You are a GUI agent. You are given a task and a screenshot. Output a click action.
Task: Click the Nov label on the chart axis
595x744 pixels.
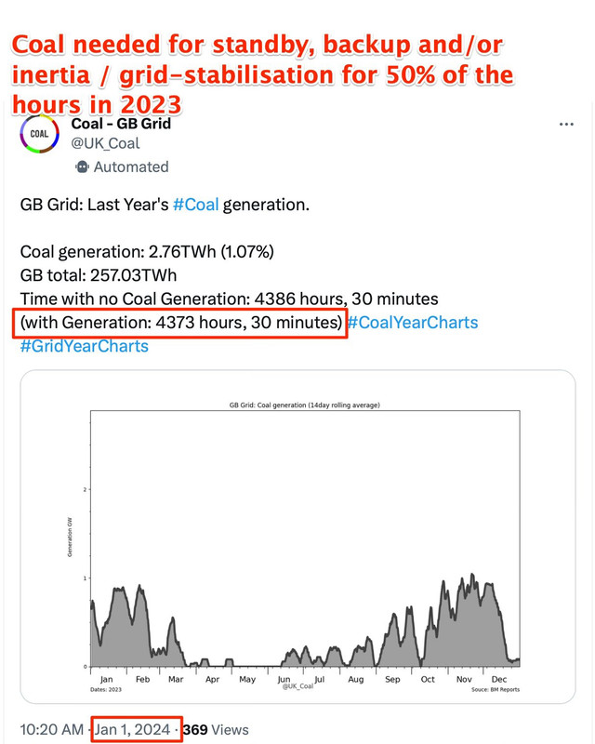coord(464,680)
